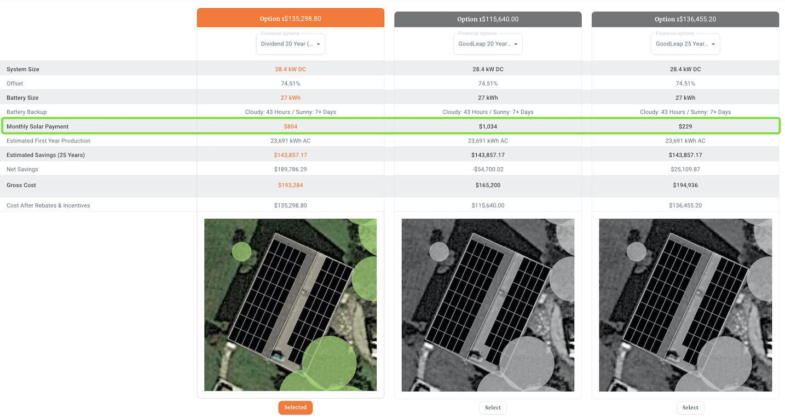
Task: Select the middle $115,640.00 option
Action: click(492, 407)
